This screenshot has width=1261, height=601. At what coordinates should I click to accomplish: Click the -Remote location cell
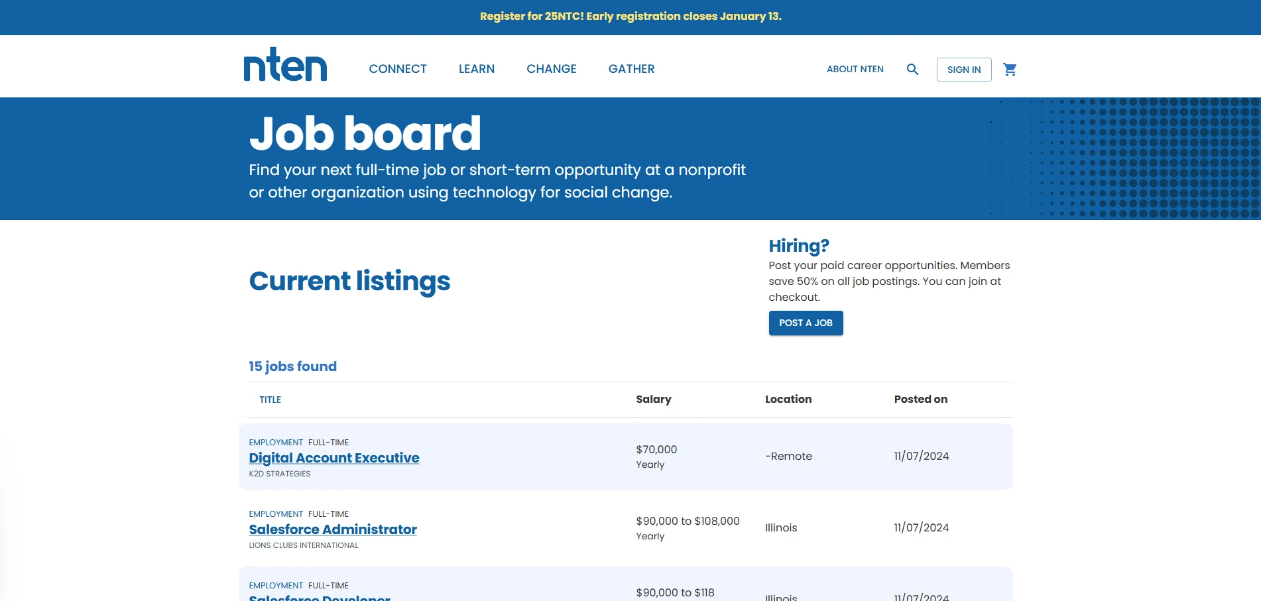click(788, 456)
